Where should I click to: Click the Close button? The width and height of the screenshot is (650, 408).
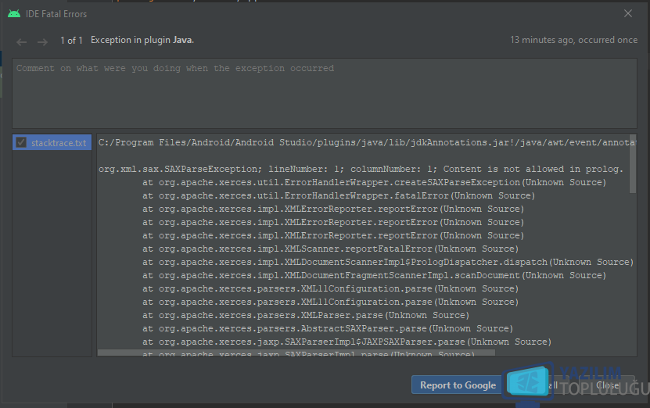coord(607,385)
